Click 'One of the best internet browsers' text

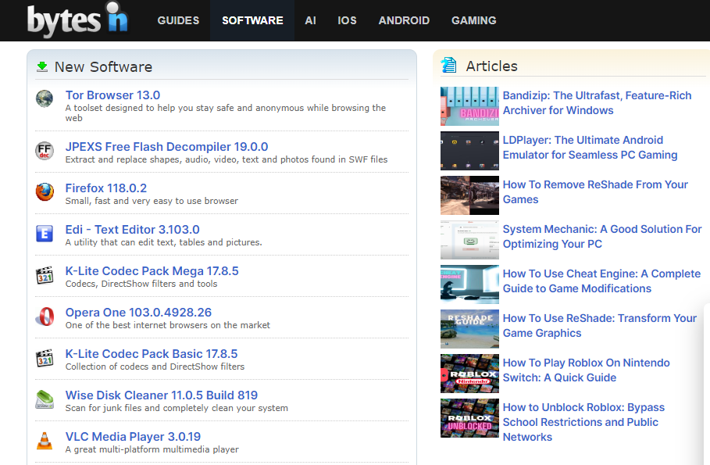coord(167,325)
